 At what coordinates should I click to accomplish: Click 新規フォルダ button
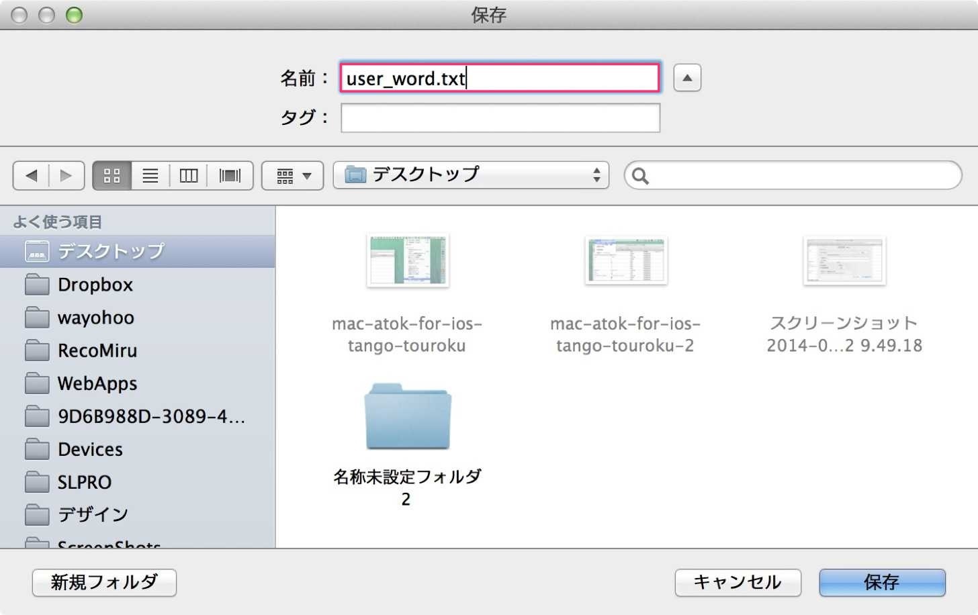104,582
